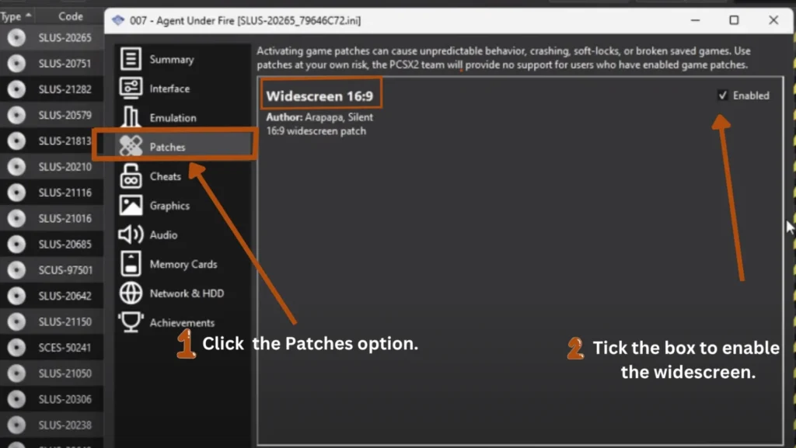Switch to the Cheats tab label
The height and width of the screenshot is (448, 796).
pos(165,176)
